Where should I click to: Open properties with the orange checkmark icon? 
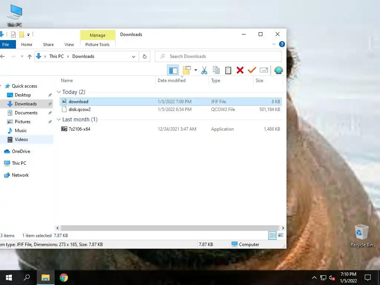tap(252, 70)
